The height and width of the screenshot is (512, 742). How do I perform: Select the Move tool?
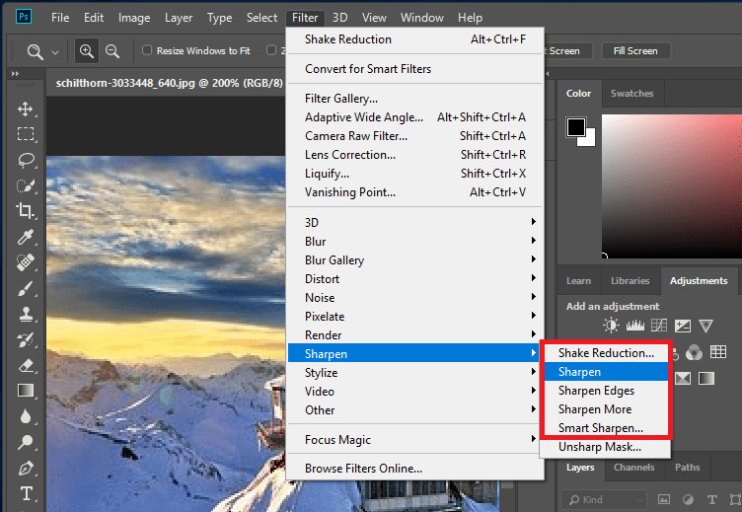coord(26,109)
